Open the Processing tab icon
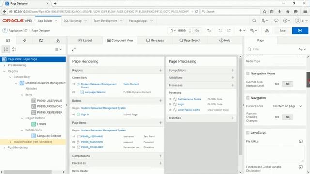Viewport: 310px width, 174px height. 41,40
